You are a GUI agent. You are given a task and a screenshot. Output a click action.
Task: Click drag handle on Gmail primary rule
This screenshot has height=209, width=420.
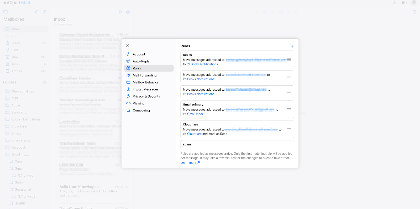pyautogui.click(x=289, y=109)
